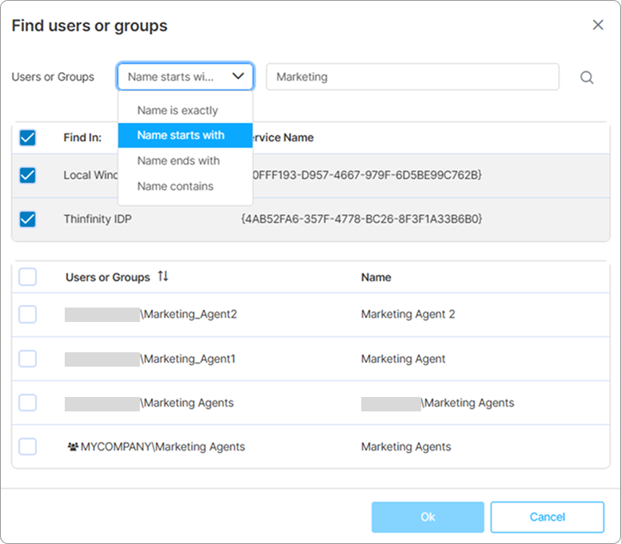Click the Marketing Agent 2 name cell
Image resolution: width=621 pixels, height=544 pixels.
pyautogui.click(x=408, y=315)
